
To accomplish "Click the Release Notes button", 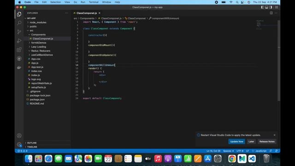I will pos(267,142).
